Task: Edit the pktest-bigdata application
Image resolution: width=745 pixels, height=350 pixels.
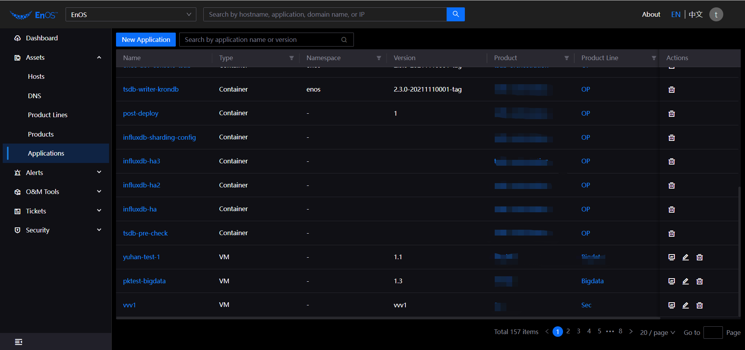Action: coord(686,281)
